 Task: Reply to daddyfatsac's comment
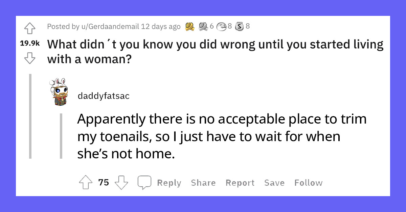tap(169, 183)
